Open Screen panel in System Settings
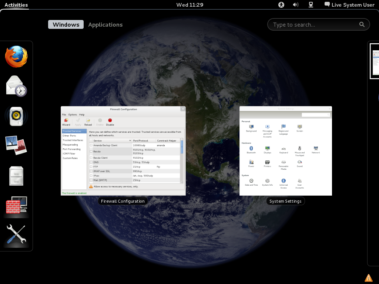Image resolution: width=379 pixels, height=284 pixels. pos(299,128)
